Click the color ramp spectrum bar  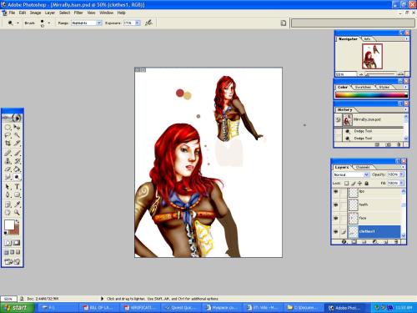[371, 95]
